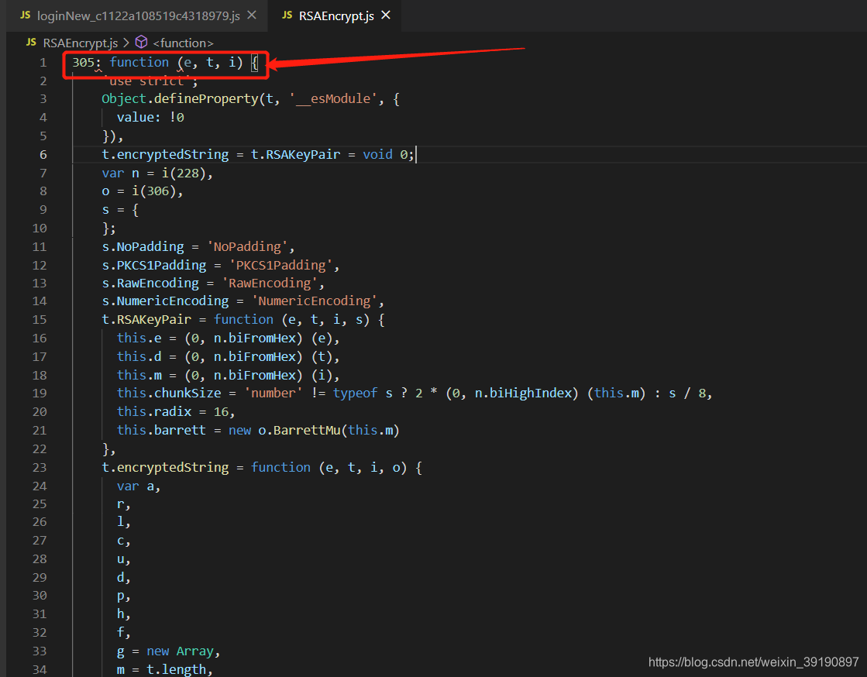This screenshot has width=867, height=677.
Task: Click 'this.chunkSize' on line 19
Action: click(x=169, y=393)
